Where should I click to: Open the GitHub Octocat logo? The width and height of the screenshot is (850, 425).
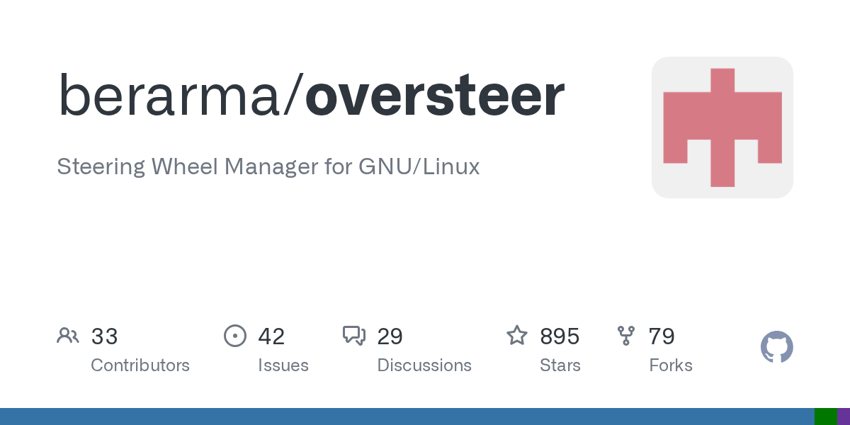click(776, 347)
